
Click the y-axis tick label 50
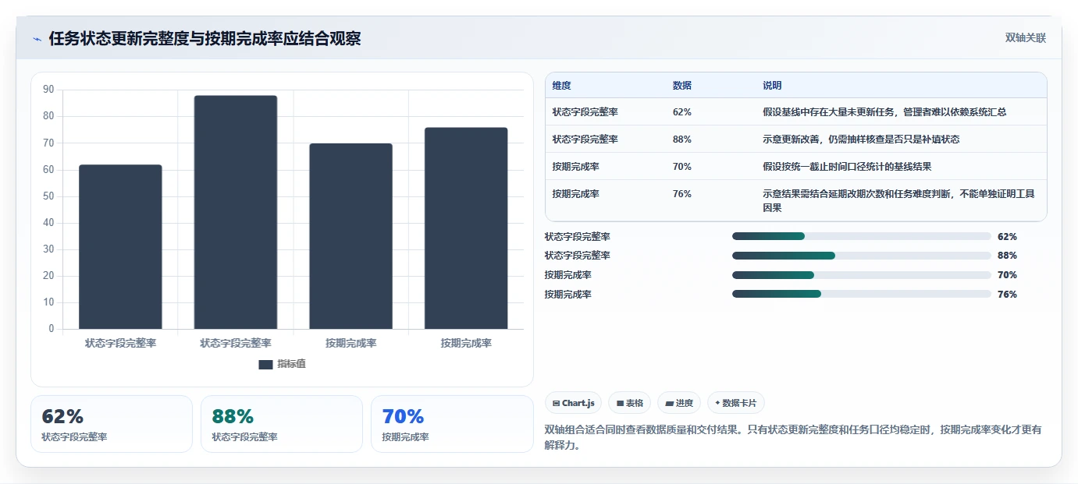click(48, 196)
